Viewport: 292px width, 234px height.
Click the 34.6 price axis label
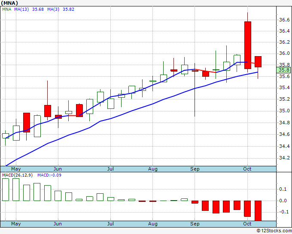point(284,134)
